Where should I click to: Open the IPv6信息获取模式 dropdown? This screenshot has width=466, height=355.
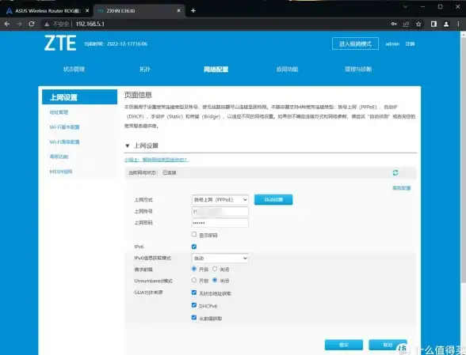pos(220,258)
